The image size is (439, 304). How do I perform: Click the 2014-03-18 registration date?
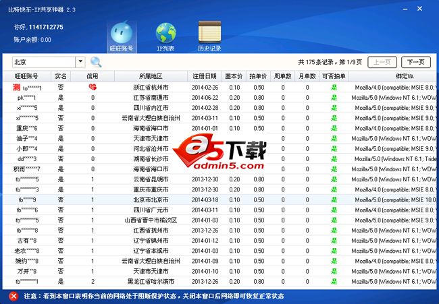[205, 200]
